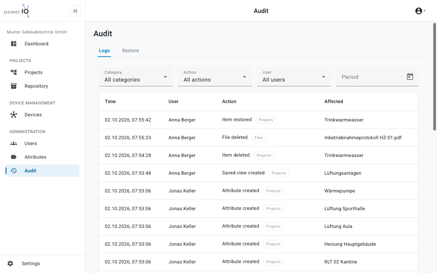Screen dimensions: 437x273
Task: Go to Dashboard in the sidebar
Action: tap(42, 44)
